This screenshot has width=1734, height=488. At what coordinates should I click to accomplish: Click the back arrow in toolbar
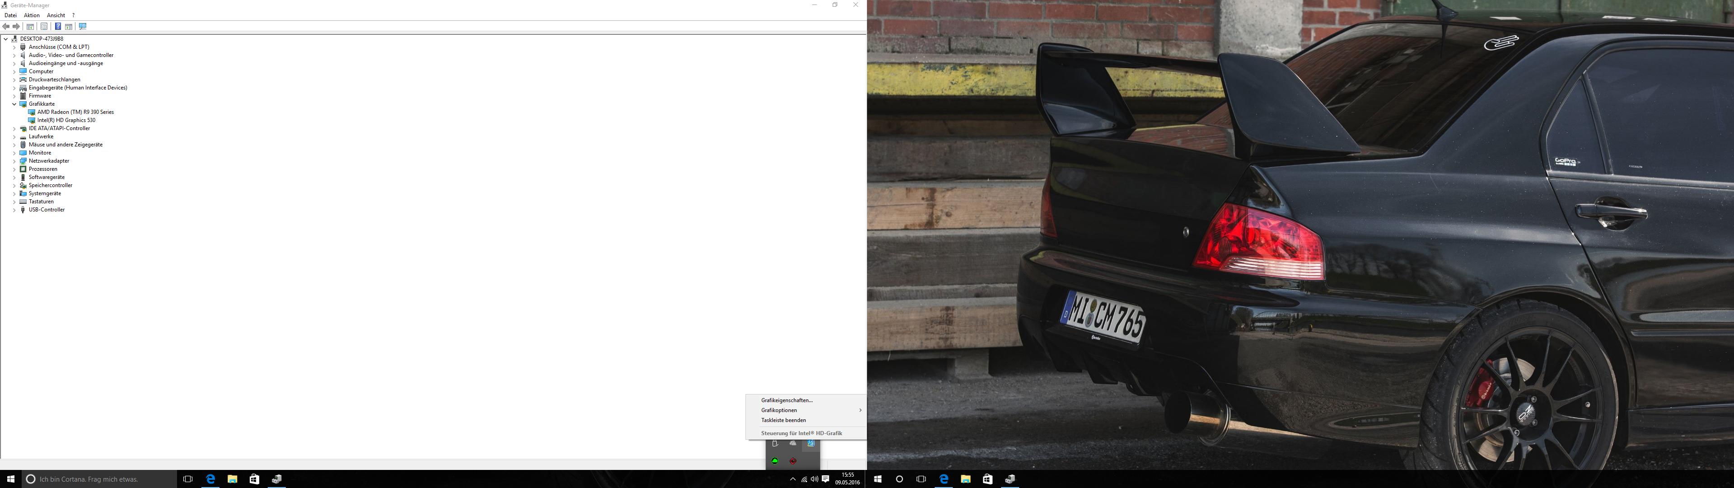point(6,26)
